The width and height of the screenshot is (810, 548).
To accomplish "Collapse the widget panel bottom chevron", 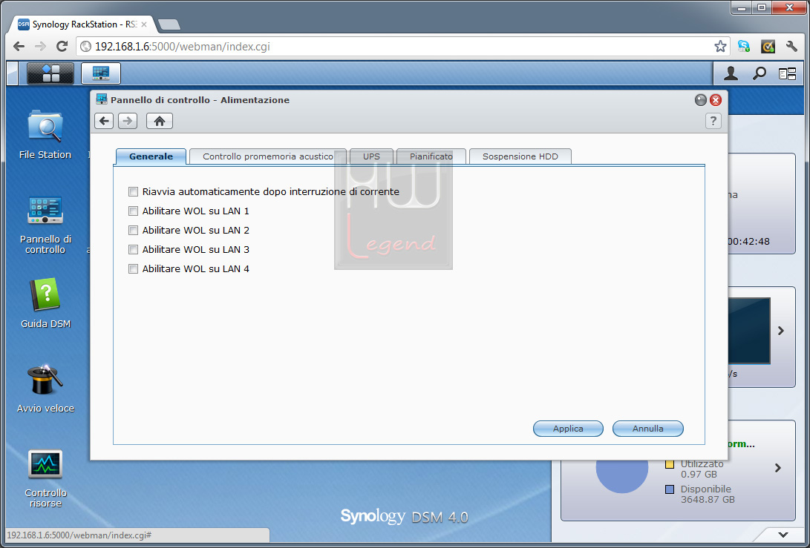I will (x=783, y=535).
